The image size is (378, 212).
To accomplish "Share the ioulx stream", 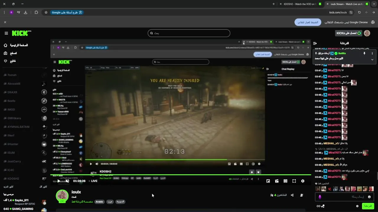I will pyautogui.click(x=292, y=195).
